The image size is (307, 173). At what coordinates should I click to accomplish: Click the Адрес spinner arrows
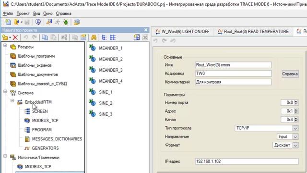[296, 111]
